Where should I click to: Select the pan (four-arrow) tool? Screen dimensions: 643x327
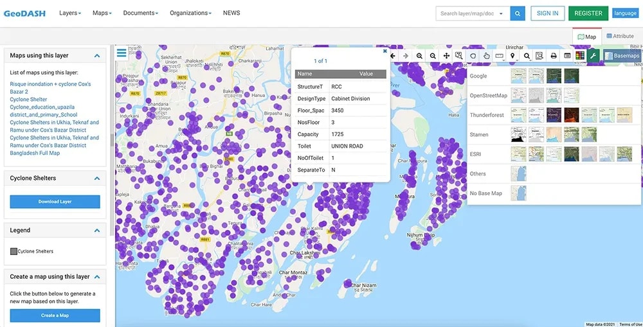(x=446, y=56)
